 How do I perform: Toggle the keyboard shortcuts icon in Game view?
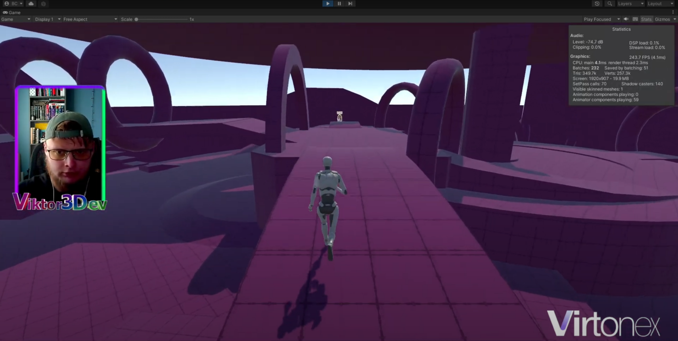[x=635, y=19]
